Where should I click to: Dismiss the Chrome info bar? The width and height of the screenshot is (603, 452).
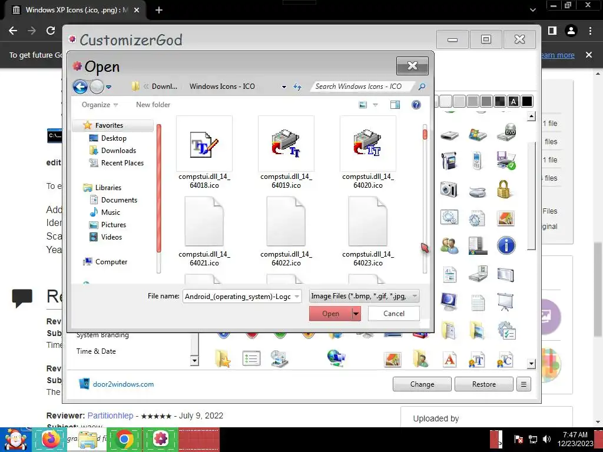[x=589, y=55]
